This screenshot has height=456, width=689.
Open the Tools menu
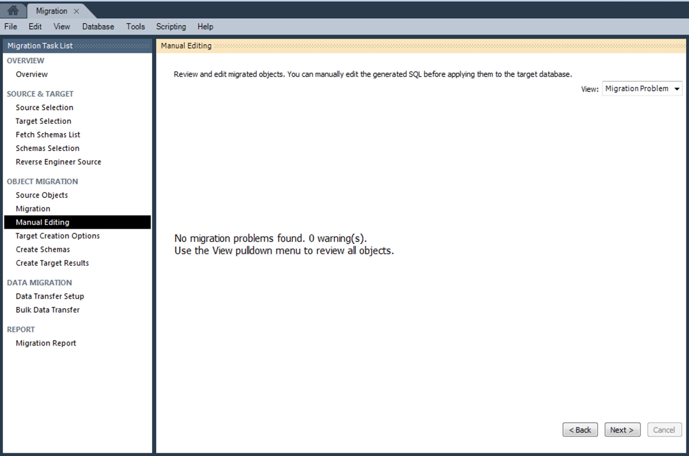(x=135, y=27)
